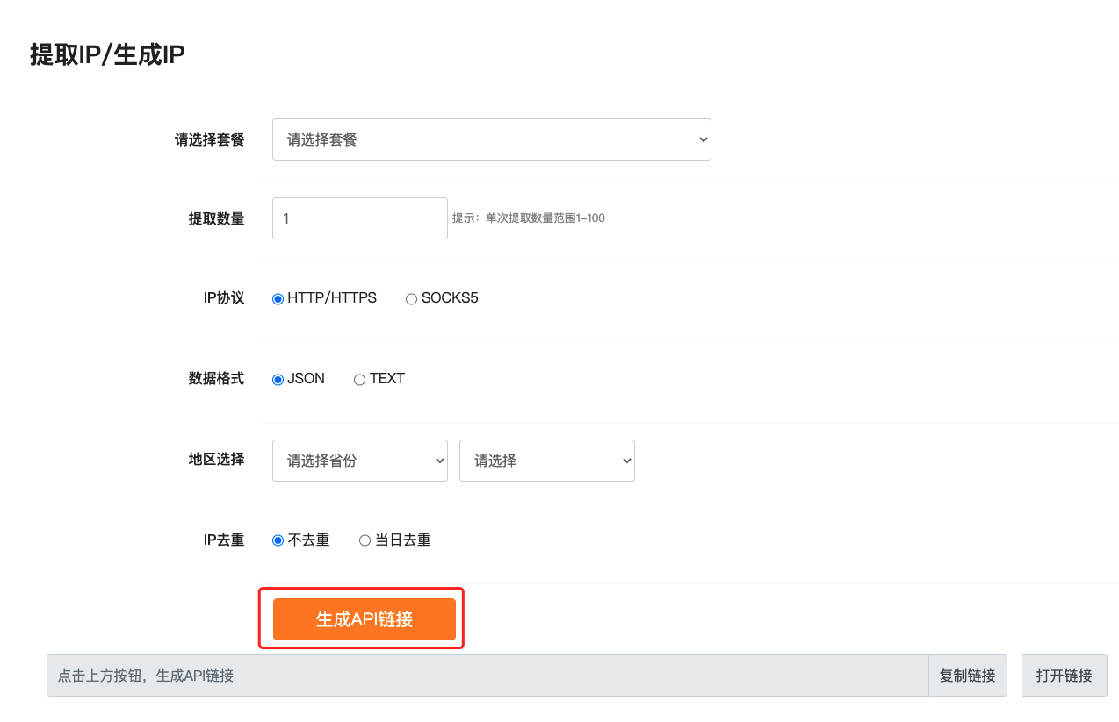Click the 地区选择 field label
The height and width of the screenshot is (722, 1119).
click(x=216, y=460)
